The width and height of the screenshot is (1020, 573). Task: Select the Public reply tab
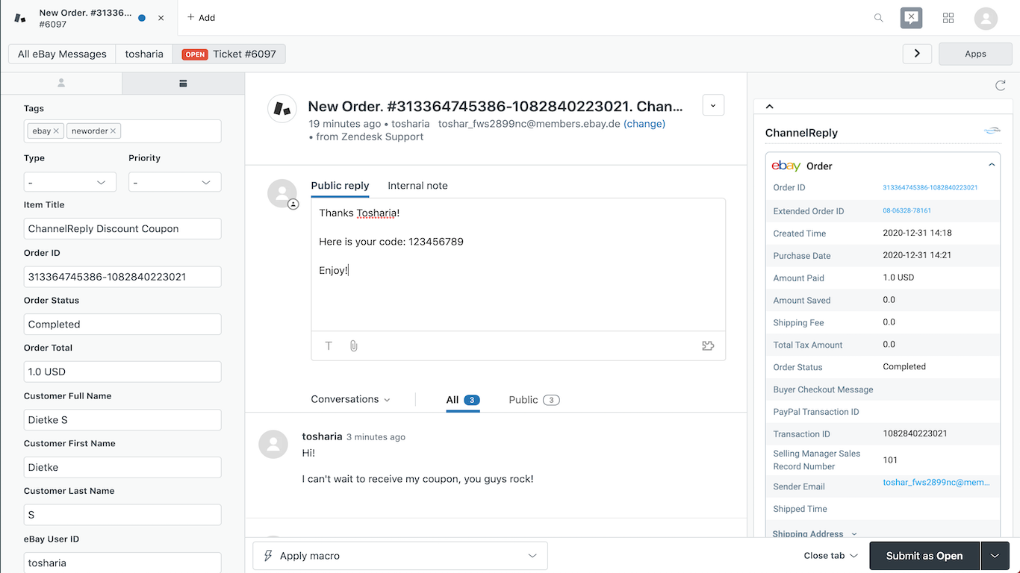point(340,186)
